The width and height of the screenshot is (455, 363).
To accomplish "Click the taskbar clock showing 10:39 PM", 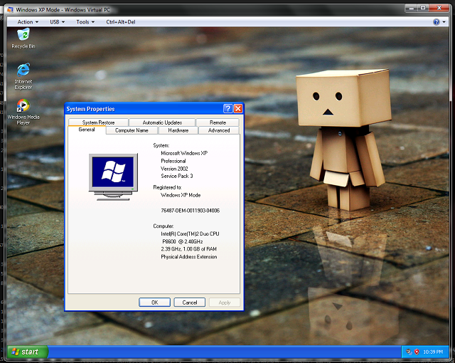I will pos(433,352).
